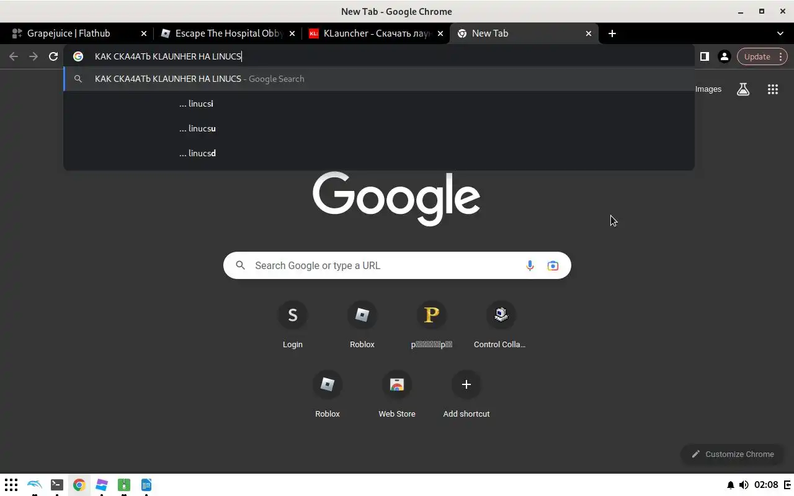Click the 02:08 clock
This screenshot has height=496, width=794.
[767, 485]
